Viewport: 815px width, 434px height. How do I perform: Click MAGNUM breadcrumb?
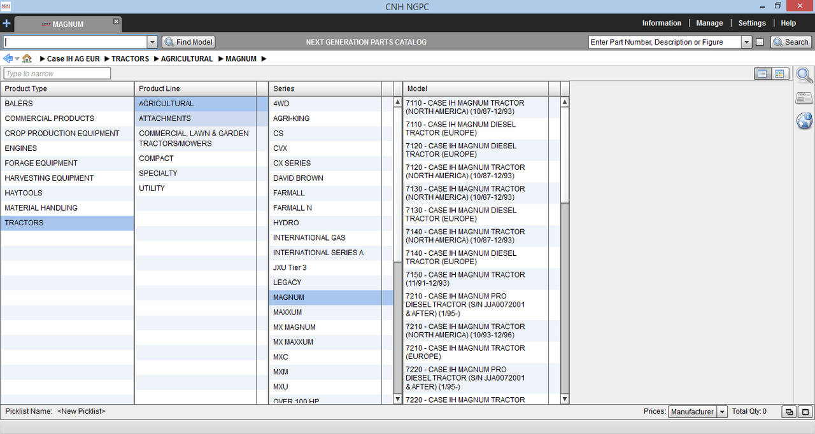[x=241, y=59]
